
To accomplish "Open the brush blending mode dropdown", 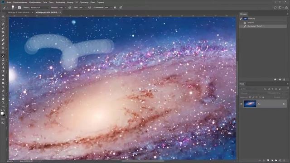I will [39, 8].
